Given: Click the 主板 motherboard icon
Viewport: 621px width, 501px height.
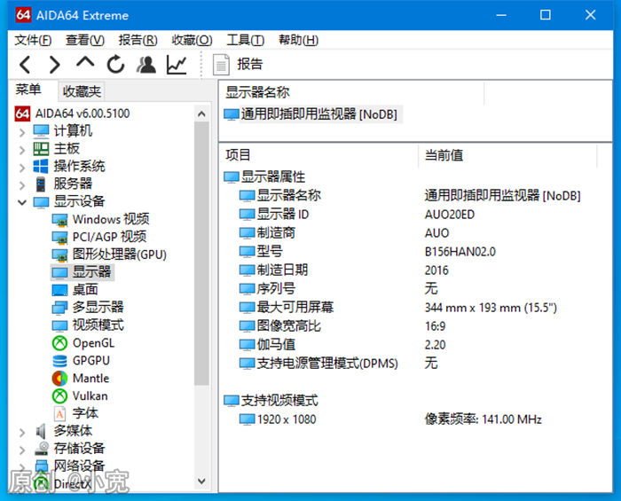Looking at the screenshot, I should (41, 148).
